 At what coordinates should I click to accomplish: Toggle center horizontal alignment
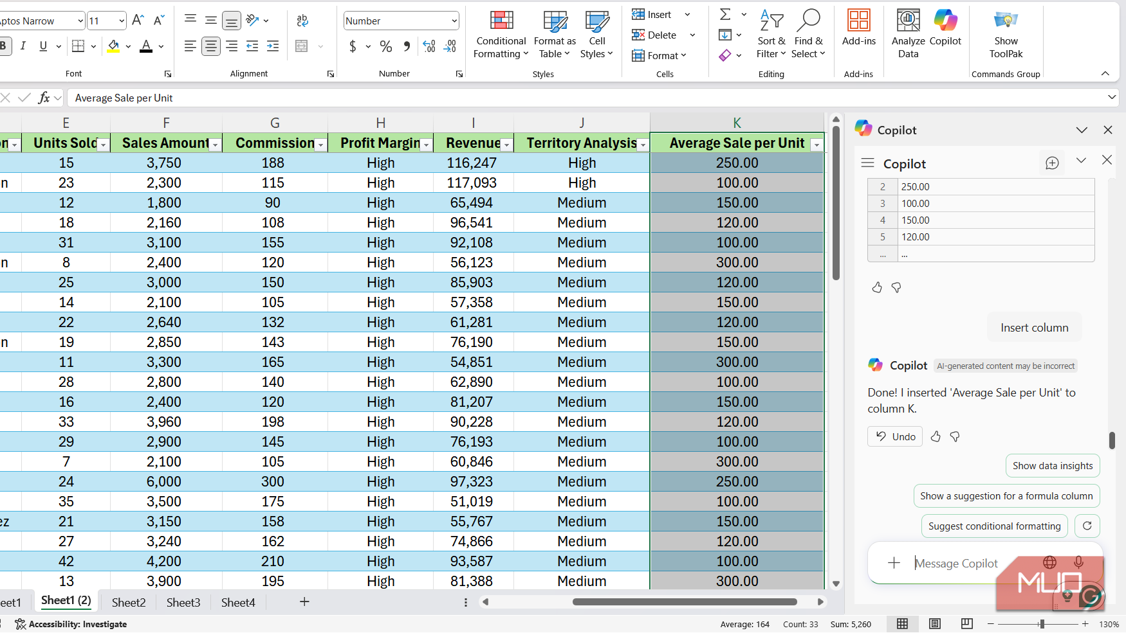tap(211, 46)
